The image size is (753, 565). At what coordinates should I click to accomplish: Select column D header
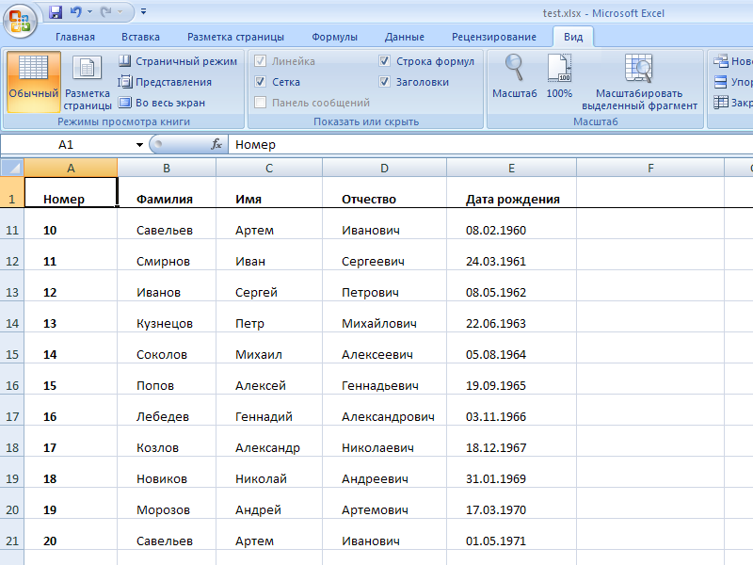pos(384,169)
